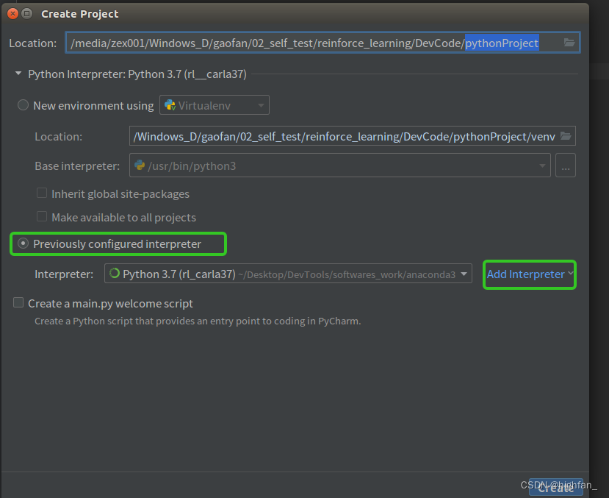
Task: Click the folder icon beside the venv Location field
Action: tap(566, 135)
